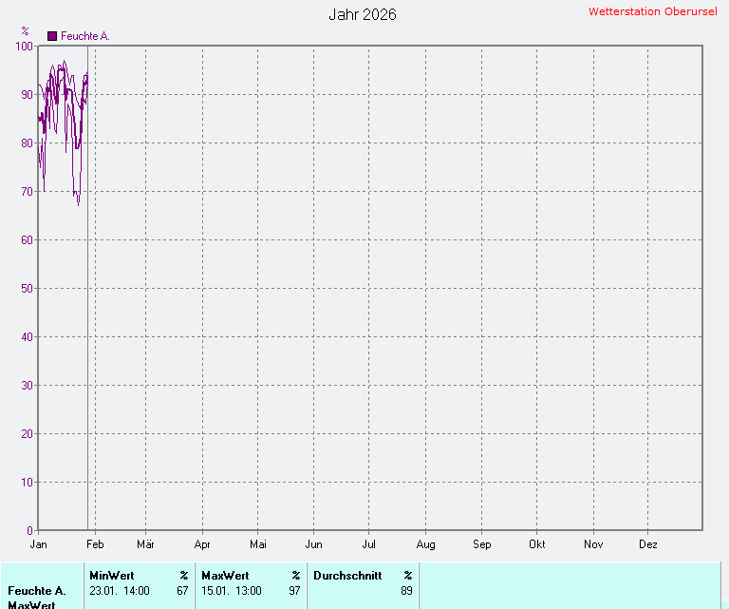729x609 pixels.
Task: Click the Feuchte A. legend label
Action: 85,36
